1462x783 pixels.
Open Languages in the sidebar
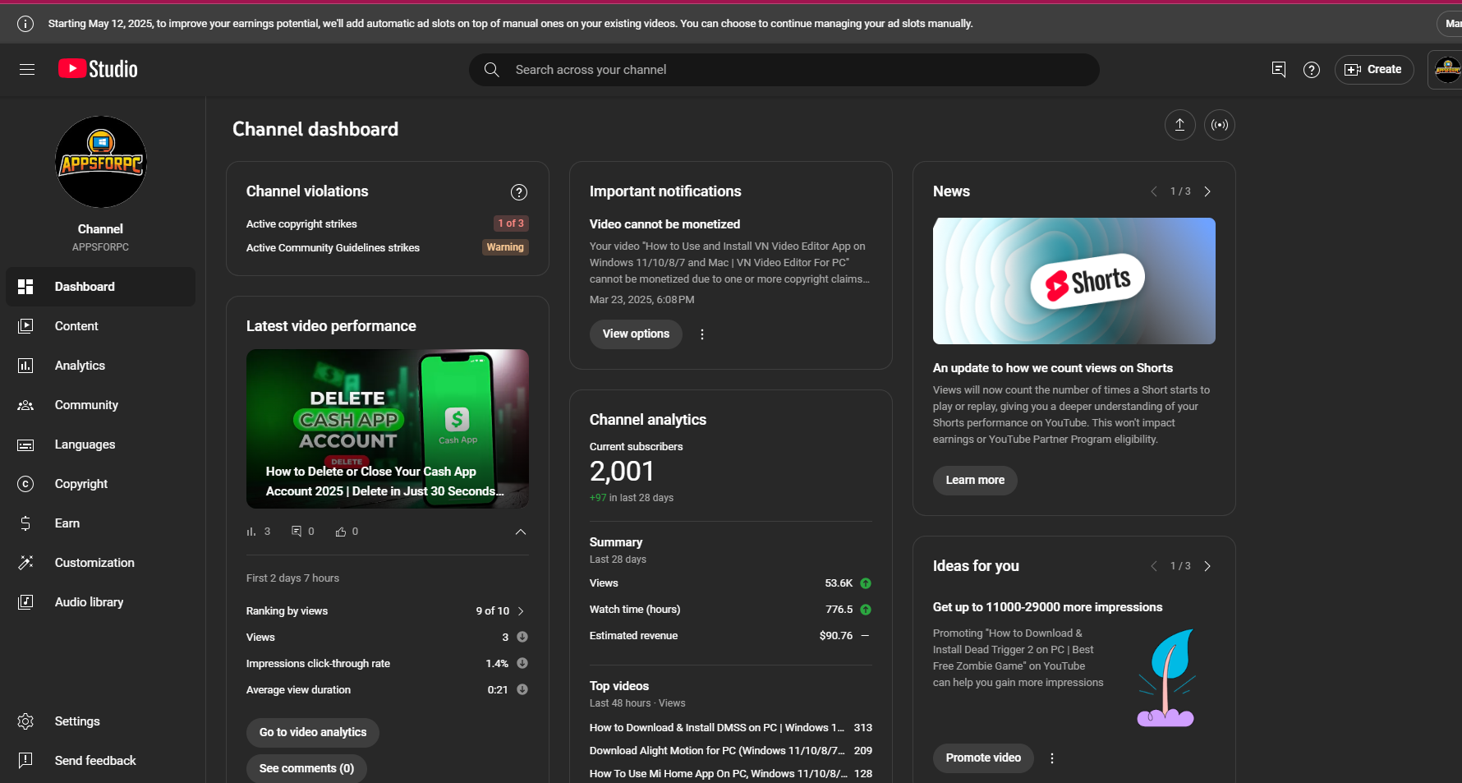[100, 444]
